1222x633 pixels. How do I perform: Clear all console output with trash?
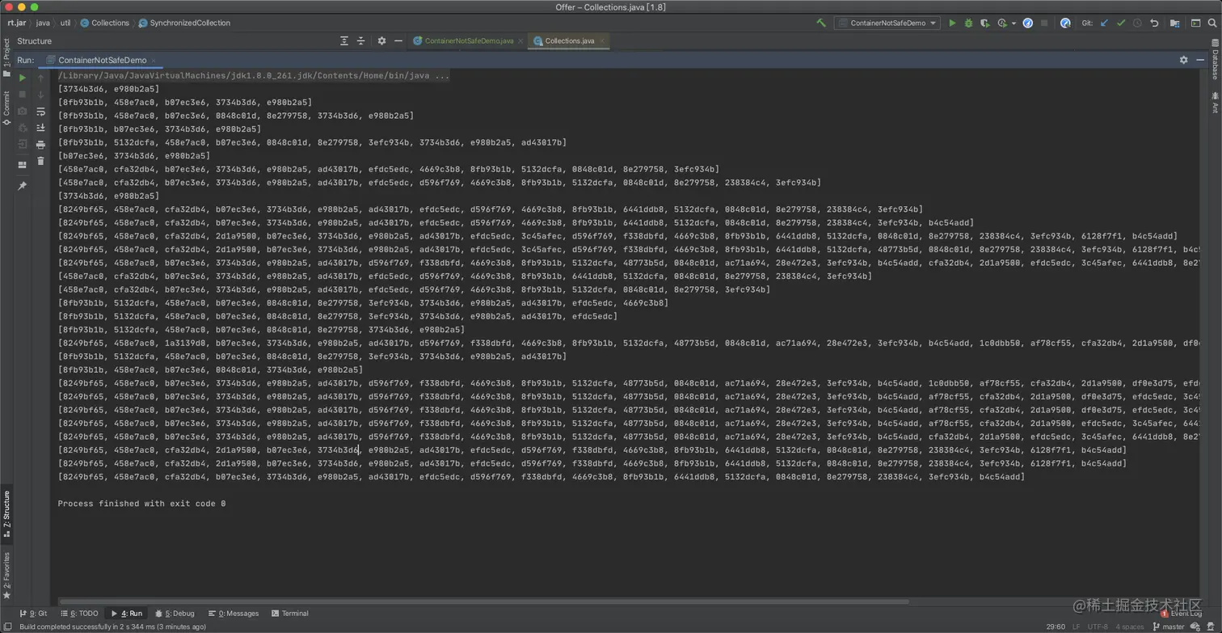coord(40,161)
